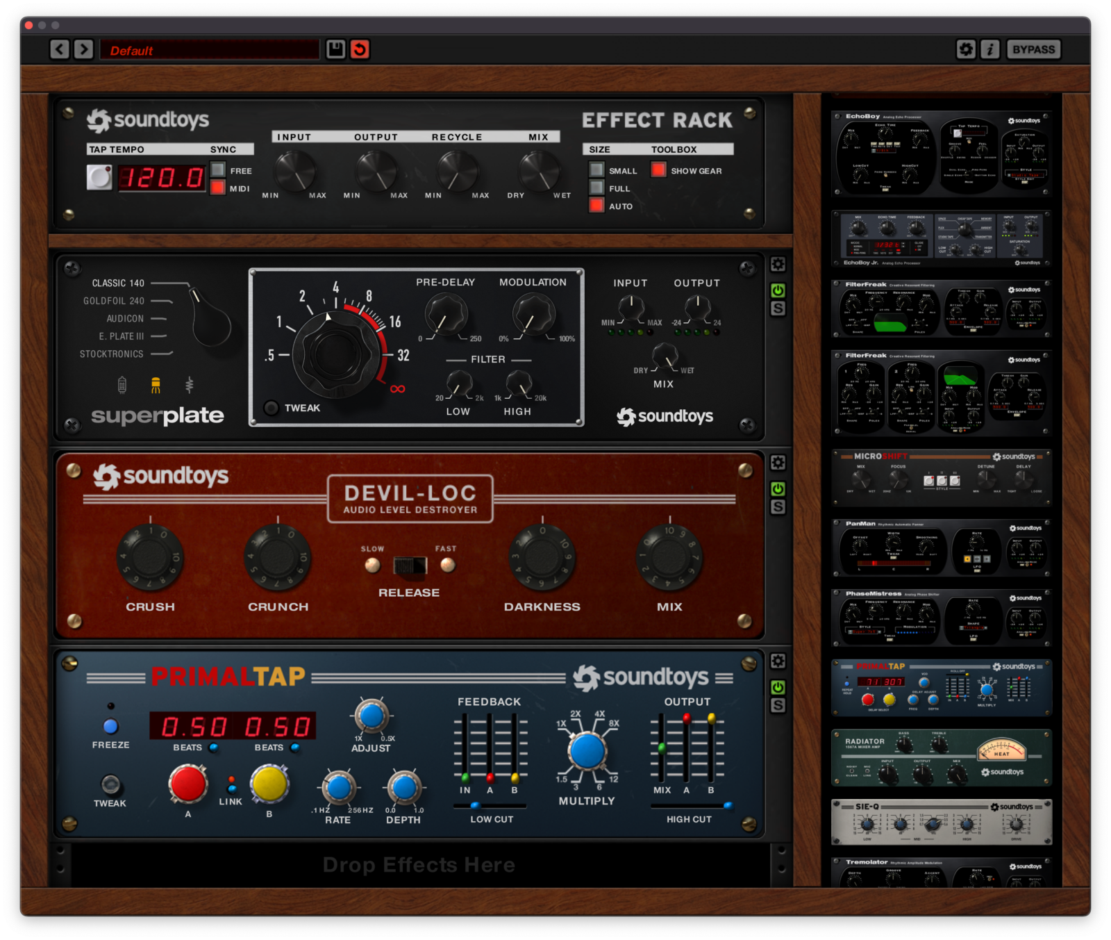
Task: Toggle SuperPlate power button
Action: 778,290
